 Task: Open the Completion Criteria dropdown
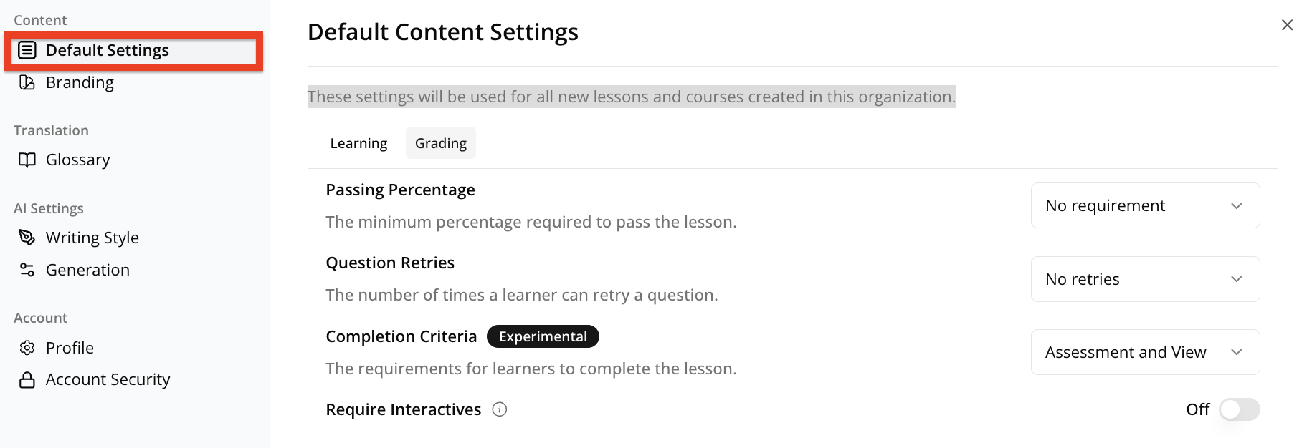point(1145,352)
